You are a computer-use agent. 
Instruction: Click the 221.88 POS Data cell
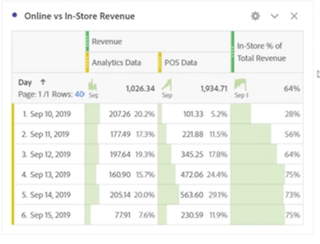[x=193, y=134]
